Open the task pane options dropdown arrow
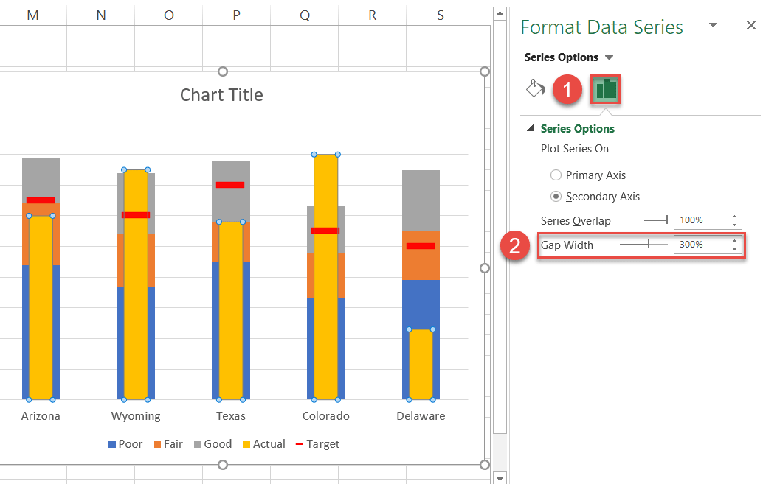 point(713,25)
